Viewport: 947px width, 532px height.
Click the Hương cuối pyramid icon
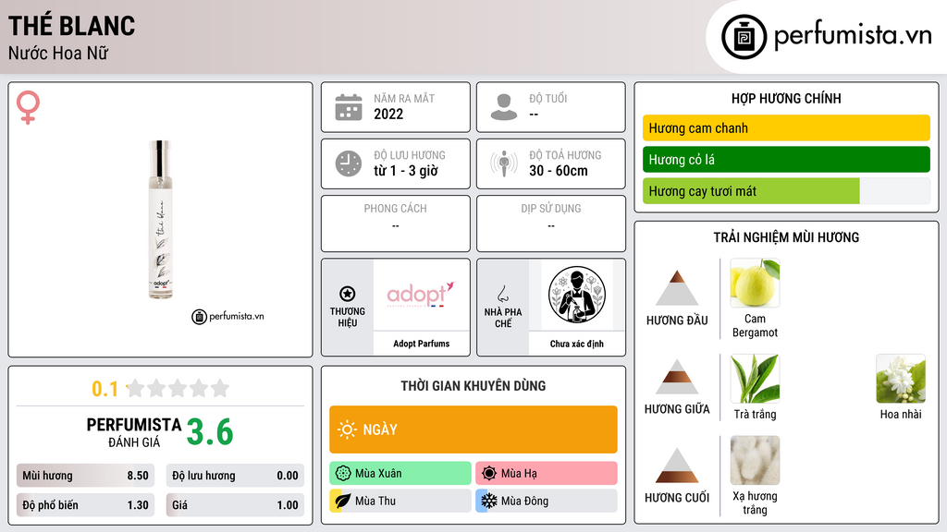click(677, 465)
